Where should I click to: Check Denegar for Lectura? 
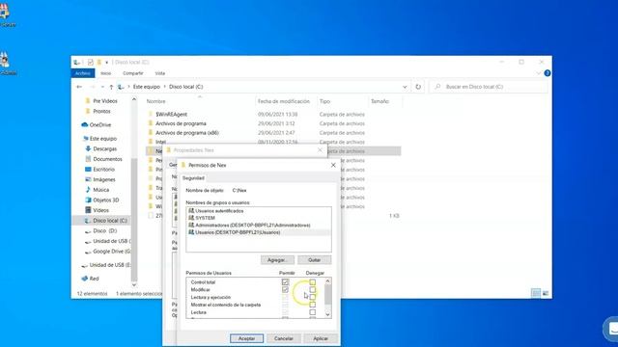[x=312, y=312]
